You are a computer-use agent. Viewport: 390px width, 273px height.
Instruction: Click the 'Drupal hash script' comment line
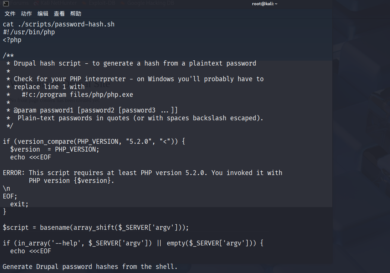(x=131, y=63)
